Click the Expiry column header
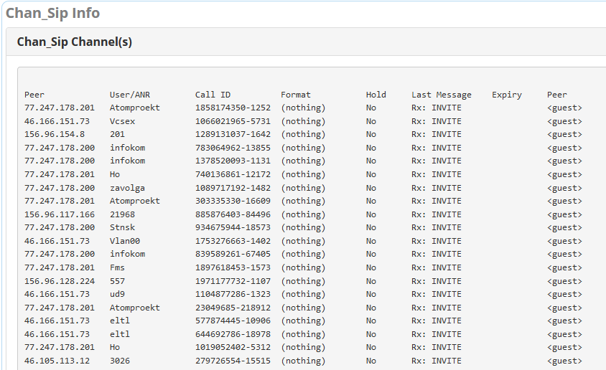This screenshot has height=370, width=606. click(507, 95)
